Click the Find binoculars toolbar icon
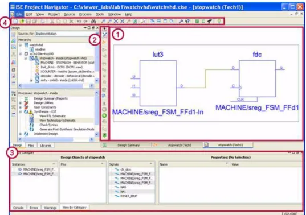 click(93, 21)
